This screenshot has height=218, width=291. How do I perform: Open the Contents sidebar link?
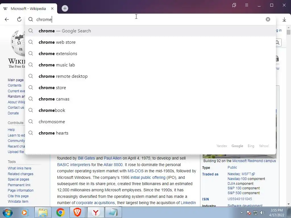[14, 85]
